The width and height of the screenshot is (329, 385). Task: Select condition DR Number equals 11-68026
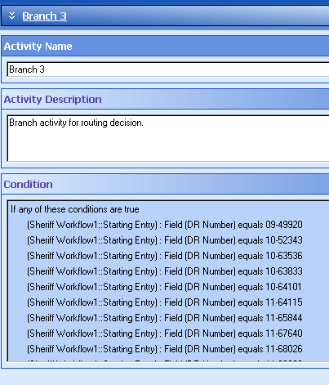click(165, 349)
